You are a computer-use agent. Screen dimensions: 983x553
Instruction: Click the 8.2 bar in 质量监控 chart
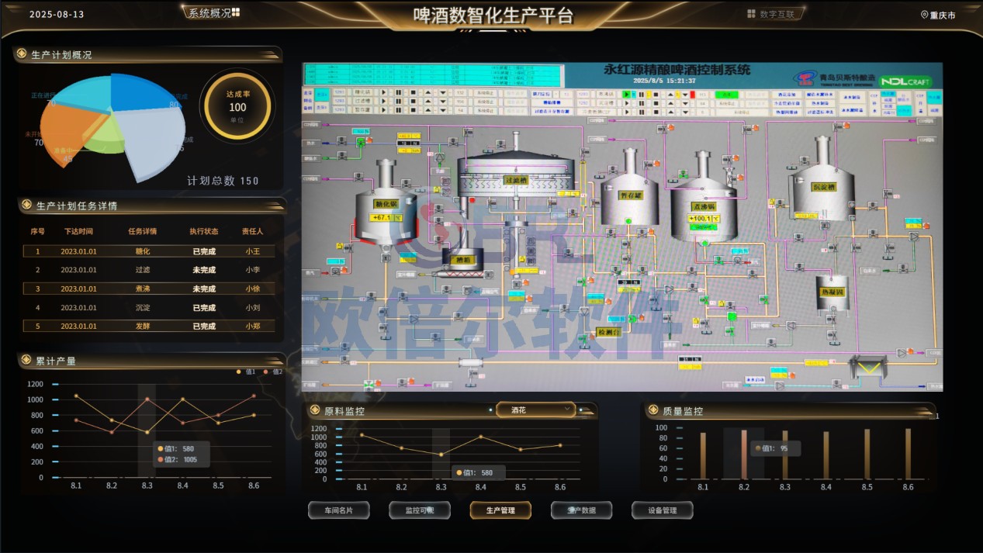743,454
